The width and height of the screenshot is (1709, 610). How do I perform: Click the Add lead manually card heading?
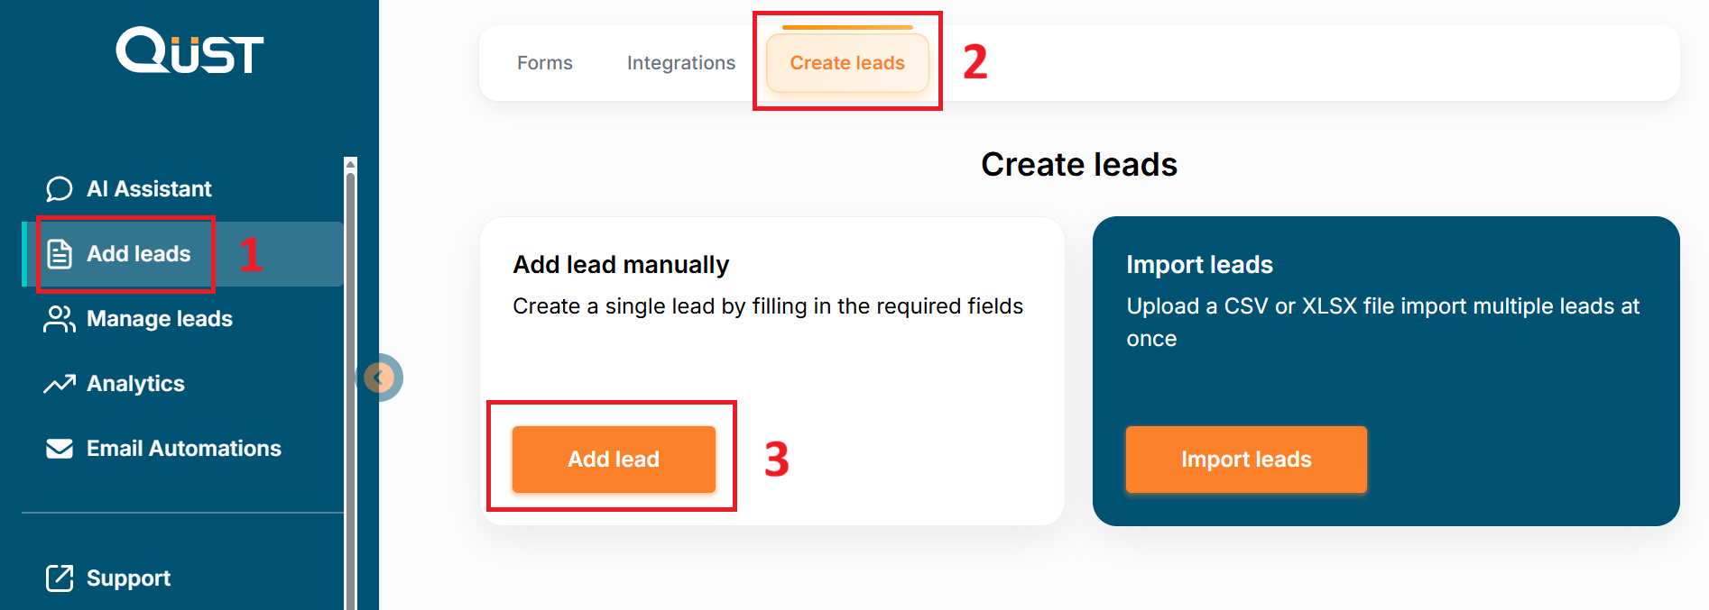coord(621,265)
